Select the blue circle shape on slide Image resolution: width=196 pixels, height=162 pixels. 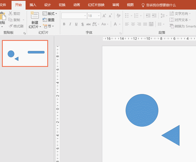pyautogui.click(x=142, y=110)
